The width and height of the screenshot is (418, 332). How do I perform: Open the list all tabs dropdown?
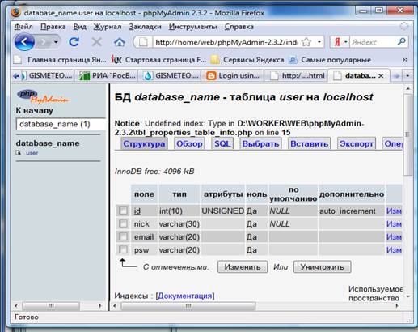[x=407, y=76]
